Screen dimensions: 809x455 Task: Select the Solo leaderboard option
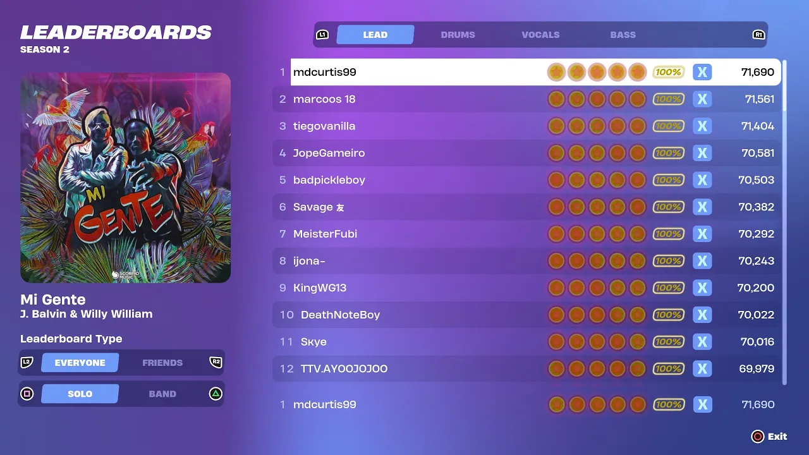[80, 394]
